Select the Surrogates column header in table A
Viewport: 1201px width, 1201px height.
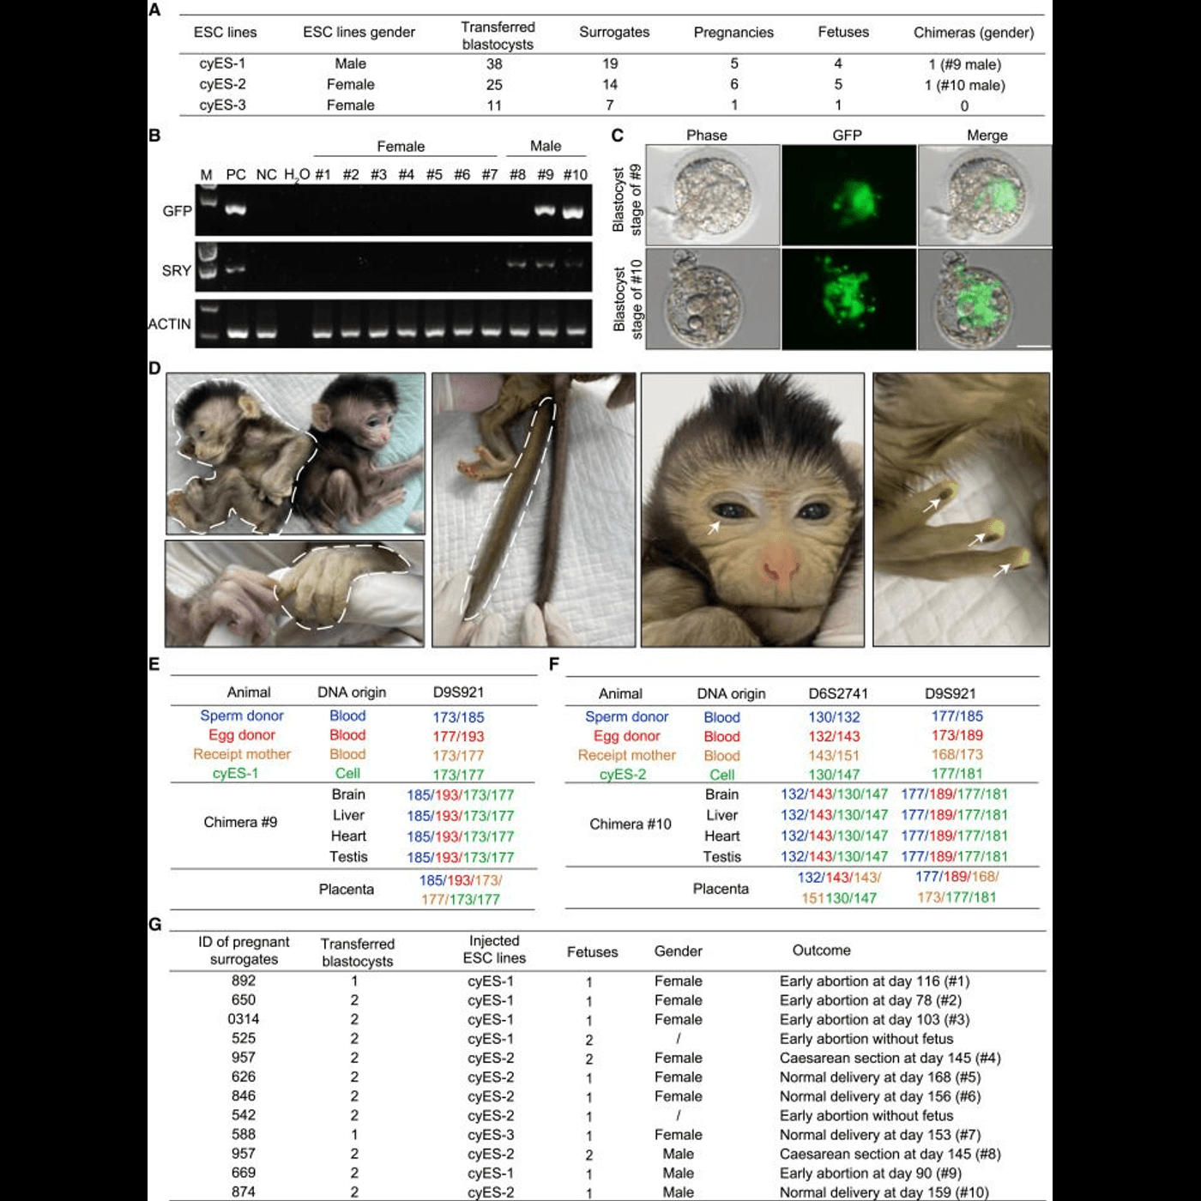tap(614, 33)
